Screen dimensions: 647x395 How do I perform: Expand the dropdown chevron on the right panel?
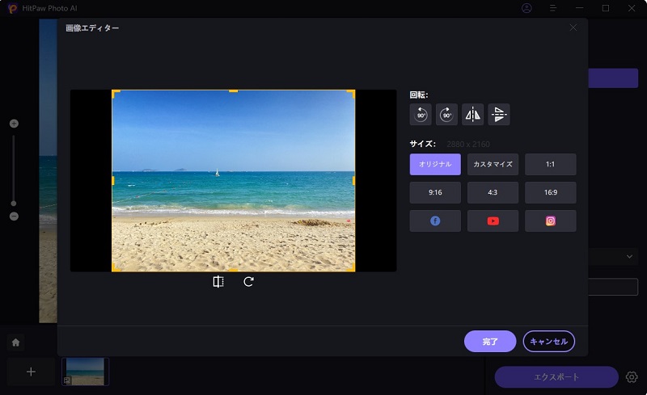click(629, 256)
